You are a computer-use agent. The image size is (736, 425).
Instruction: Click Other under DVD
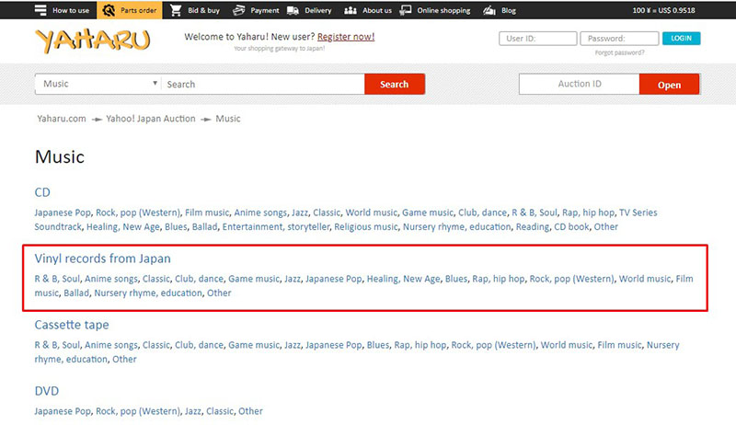point(250,411)
